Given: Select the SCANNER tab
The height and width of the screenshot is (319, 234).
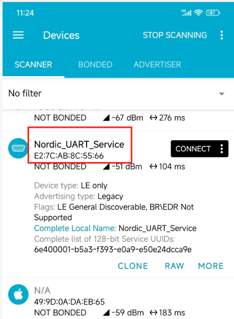Looking at the screenshot, I should [x=34, y=65].
